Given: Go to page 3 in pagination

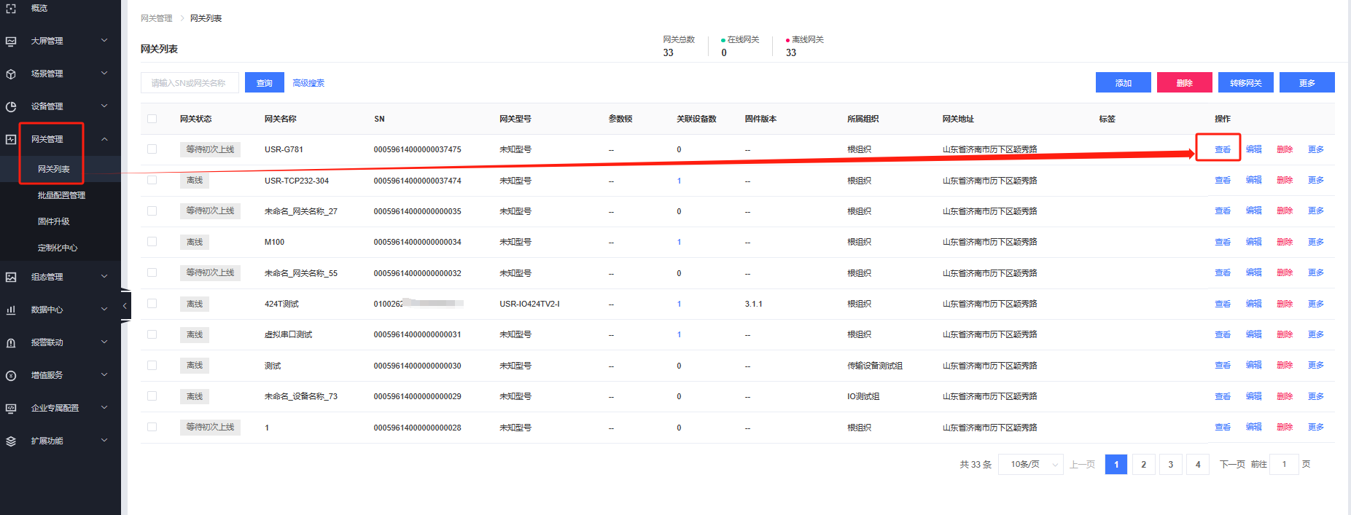Looking at the screenshot, I should [1171, 465].
